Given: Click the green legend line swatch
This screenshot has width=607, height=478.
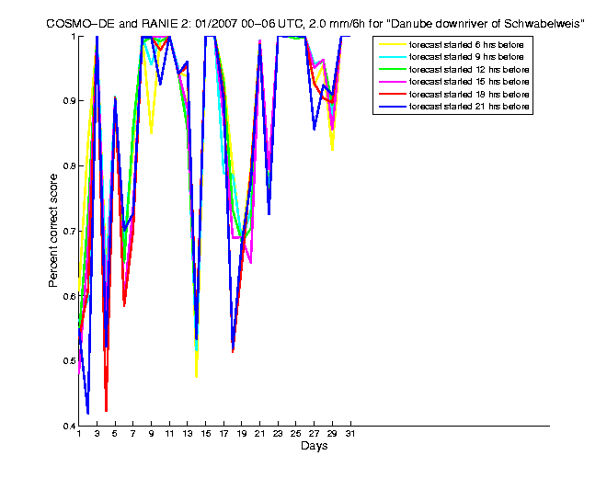Looking at the screenshot, I should coord(393,70).
